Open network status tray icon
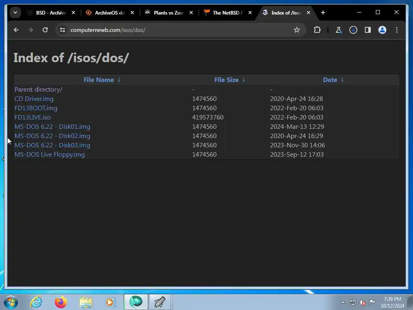Image resolution: width=413 pixels, height=310 pixels. [x=353, y=303]
